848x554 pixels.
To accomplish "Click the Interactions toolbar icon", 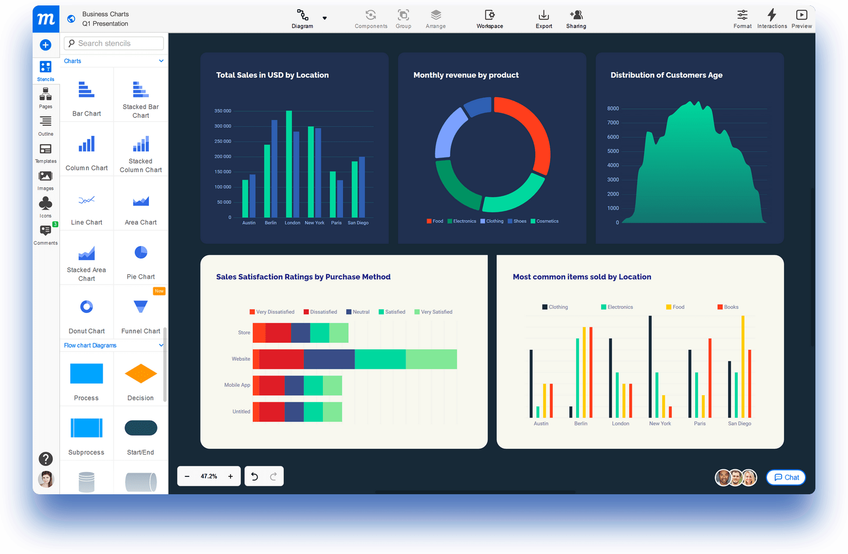I will point(772,19).
